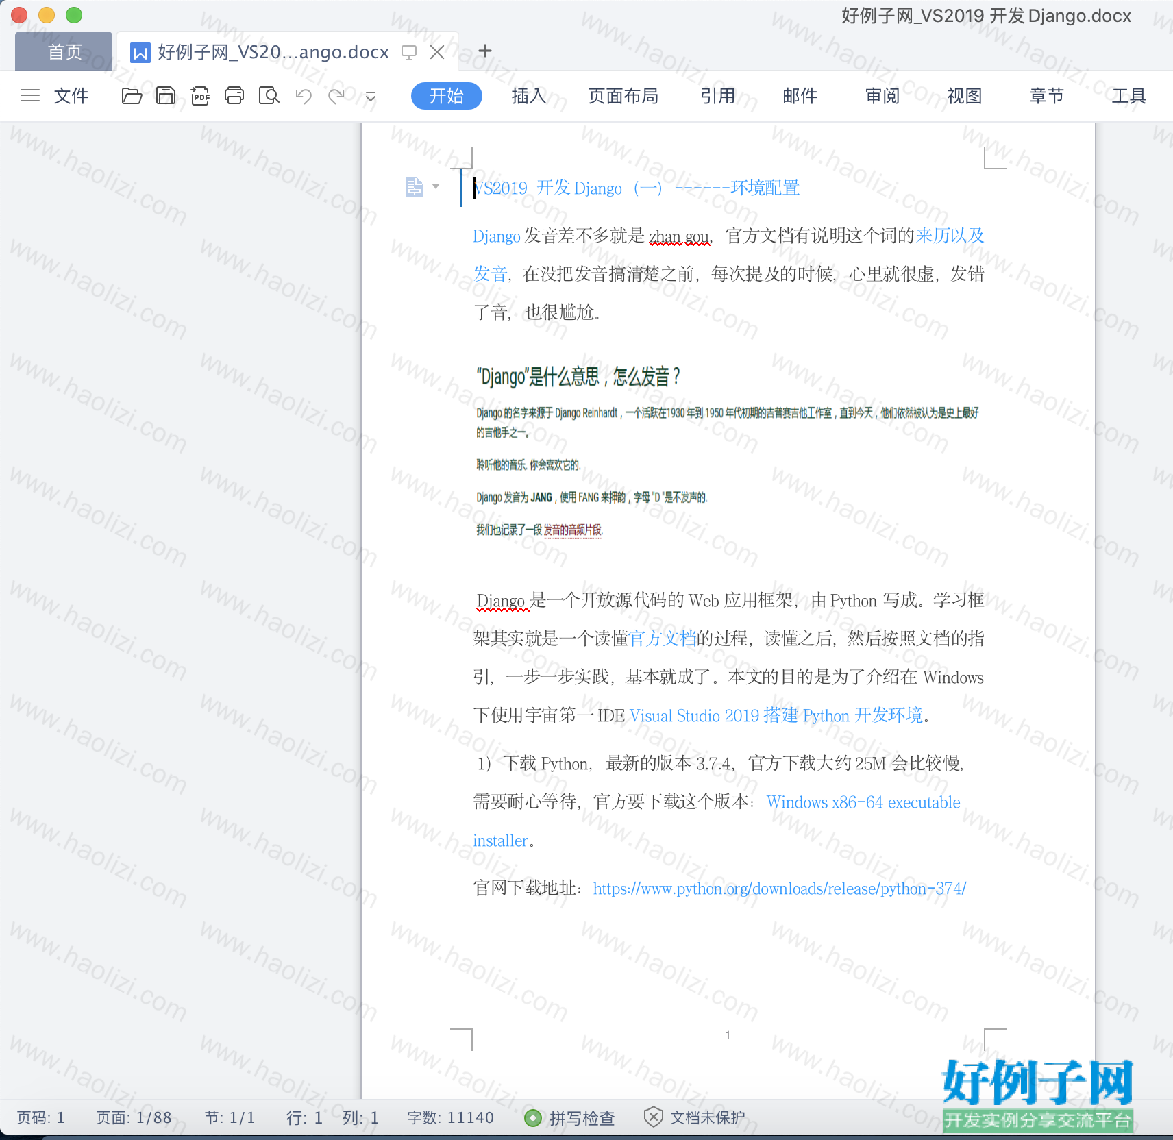Select the 审阅 ribbon tab
This screenshot has height=1140, width=1173.
pos(882,96)
